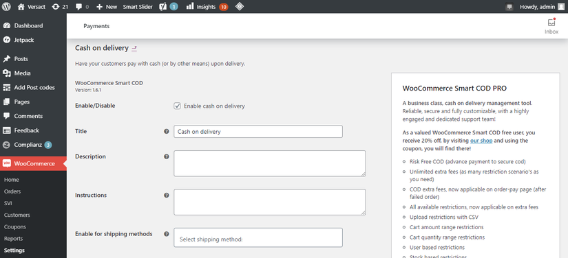Toggle Enable cash on delivery checkbox

[x=177, y=106]
